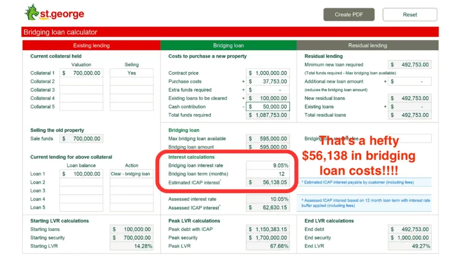Select the Total residual loans value
The image size is (459, 258).
point(410,115)
